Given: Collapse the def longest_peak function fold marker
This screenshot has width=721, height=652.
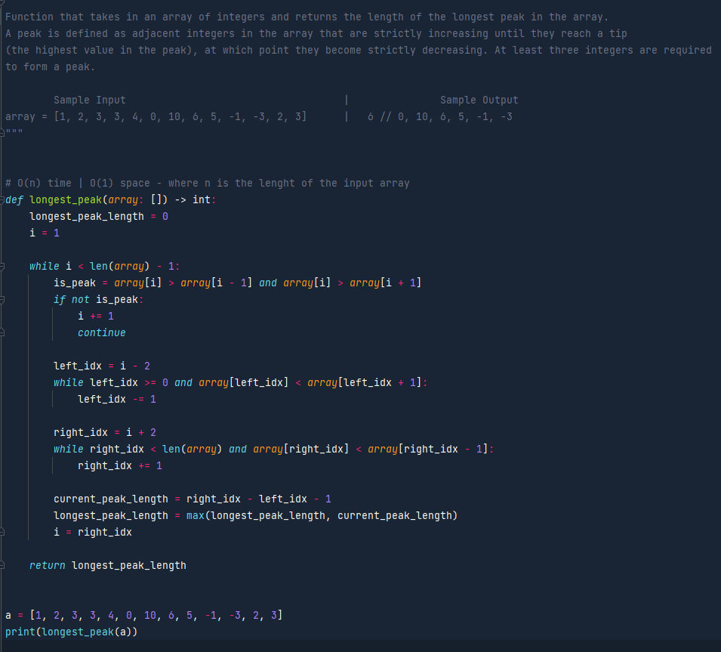Looking at the screenshot, I should (x=2, y=200).
